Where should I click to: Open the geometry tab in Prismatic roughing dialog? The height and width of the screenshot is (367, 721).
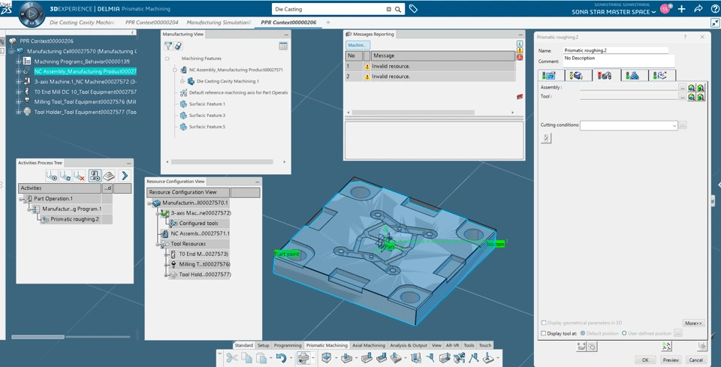578,75
